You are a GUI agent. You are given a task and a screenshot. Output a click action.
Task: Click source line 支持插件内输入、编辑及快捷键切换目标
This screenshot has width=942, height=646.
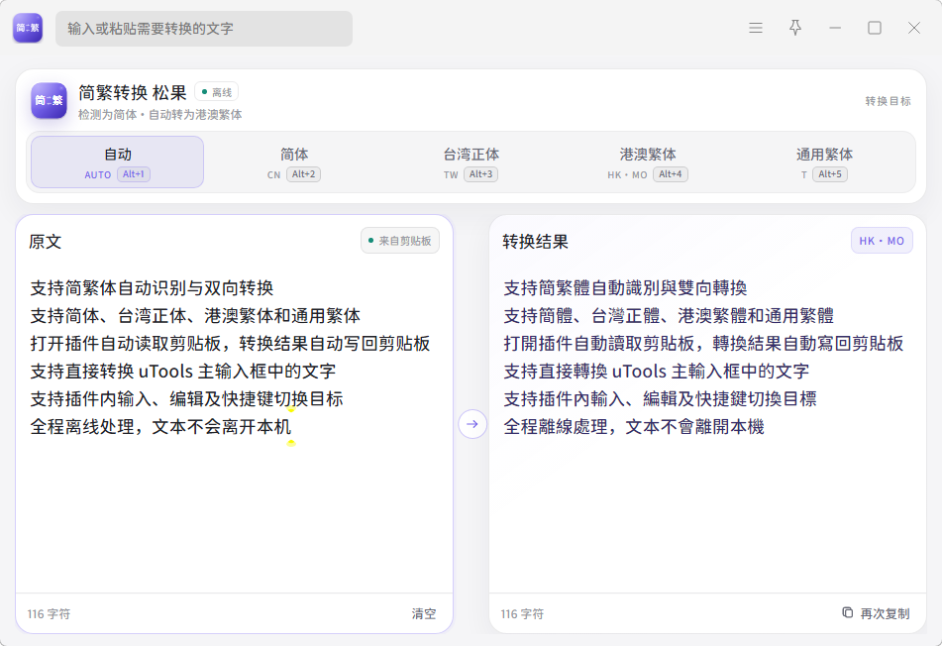point(187,398)
